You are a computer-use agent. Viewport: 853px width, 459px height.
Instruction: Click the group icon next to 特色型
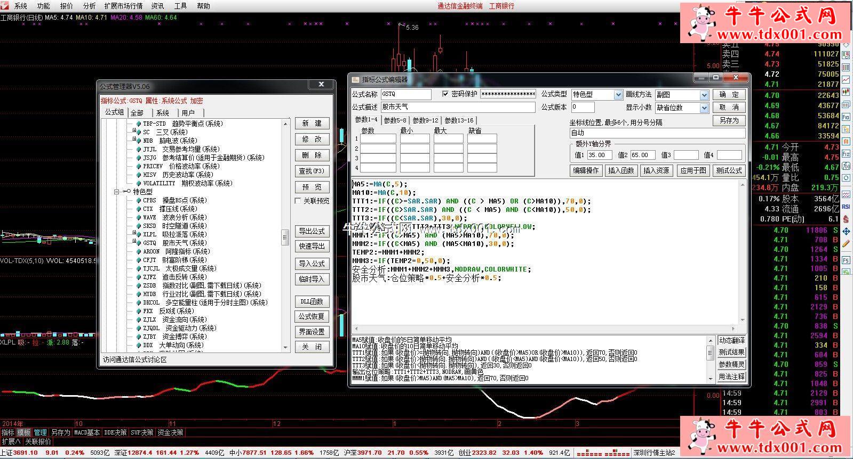coord(126,192)
